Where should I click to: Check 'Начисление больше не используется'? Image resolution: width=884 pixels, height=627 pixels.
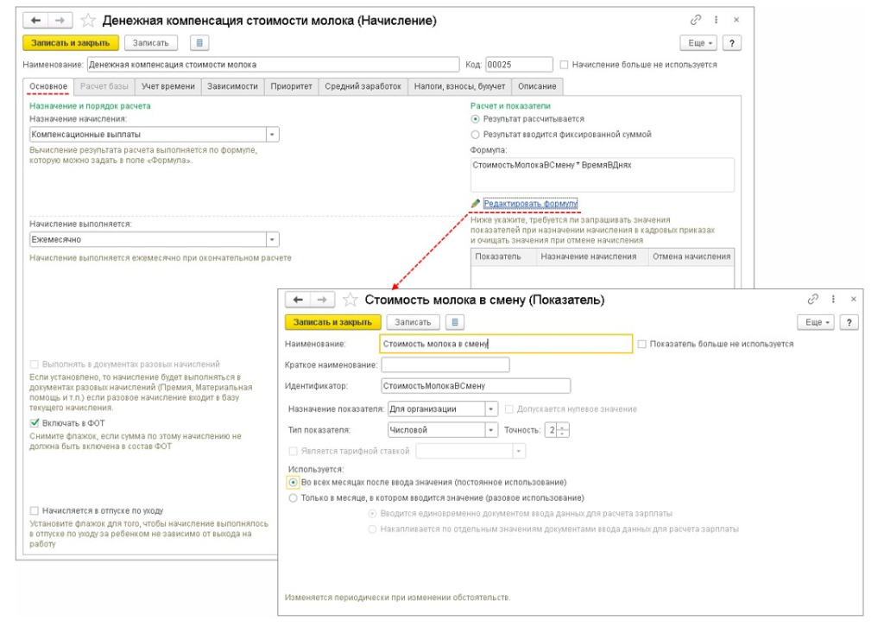click(x=564, y=65)
